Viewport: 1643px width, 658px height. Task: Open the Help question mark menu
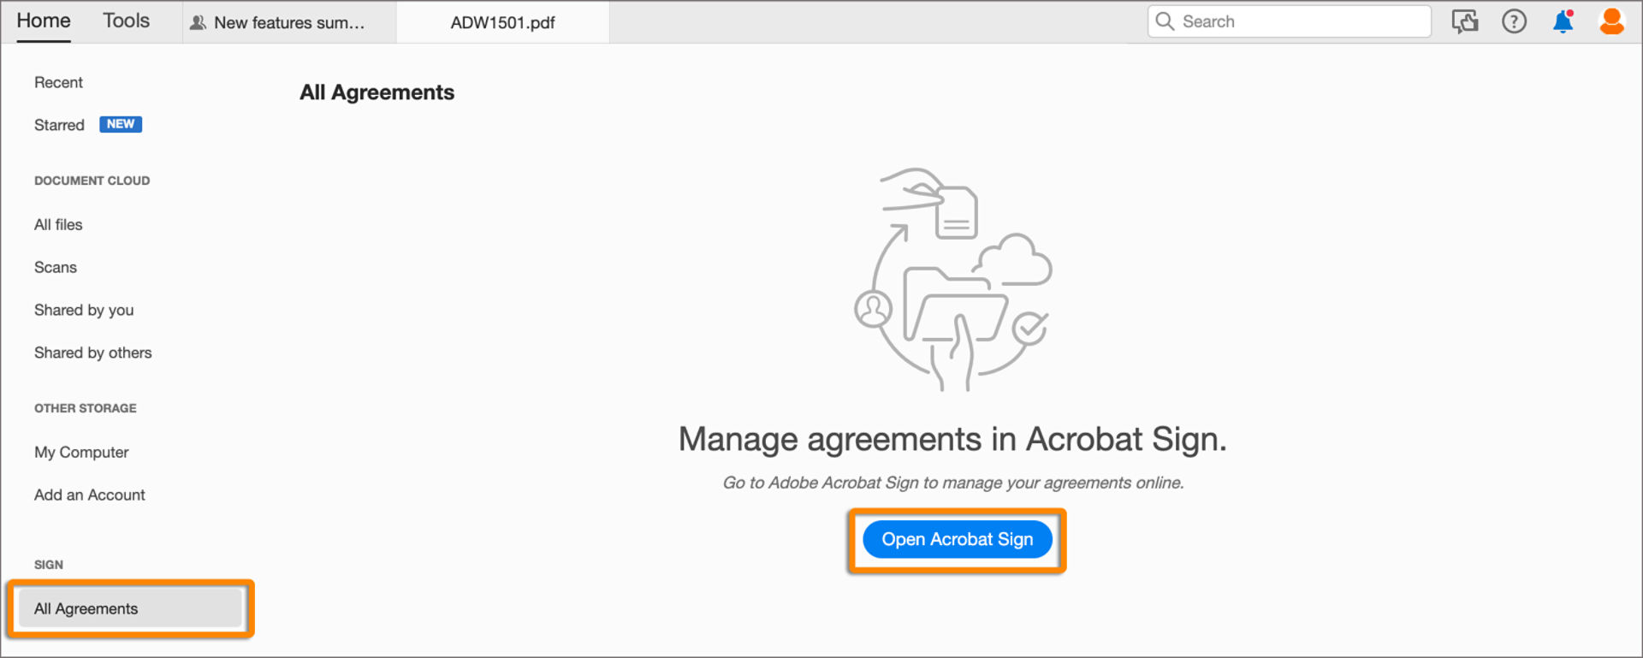coord(1514,21)
